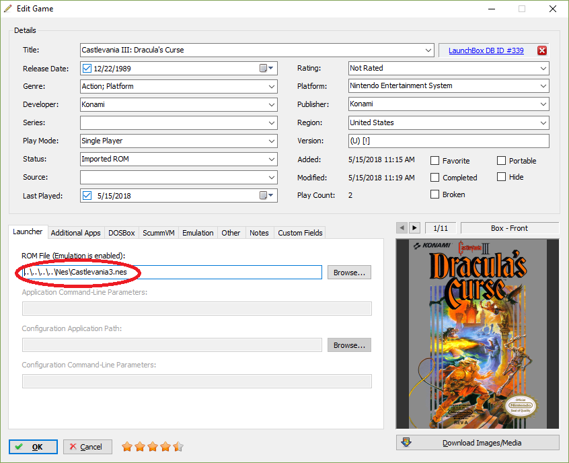Open the Developer dropdown
This screenshot has height=463, width=569.
[x=272, y=104]
